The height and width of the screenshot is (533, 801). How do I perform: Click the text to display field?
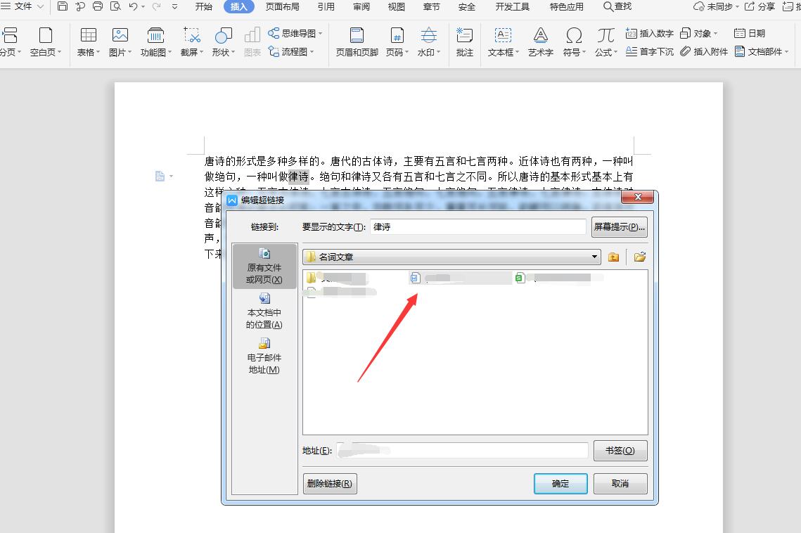pyautogui.click(x=478, y=227)
